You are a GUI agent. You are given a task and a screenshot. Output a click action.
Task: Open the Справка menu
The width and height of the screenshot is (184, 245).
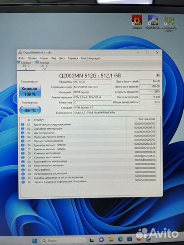(73, 58)
